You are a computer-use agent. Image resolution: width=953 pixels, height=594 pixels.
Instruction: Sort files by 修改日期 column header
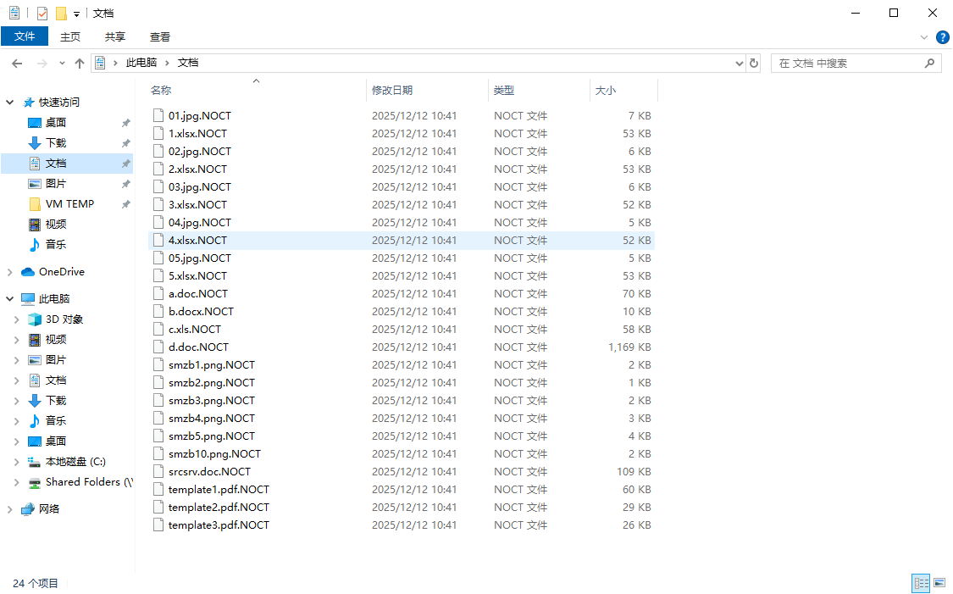[392, 91]
